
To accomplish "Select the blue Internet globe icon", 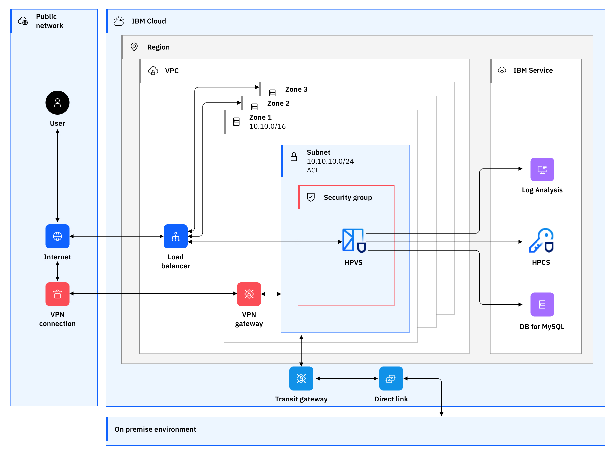I will click(57, 236).
